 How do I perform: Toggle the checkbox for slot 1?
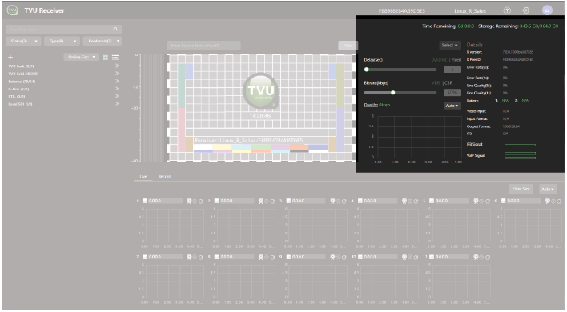[145, 201]
